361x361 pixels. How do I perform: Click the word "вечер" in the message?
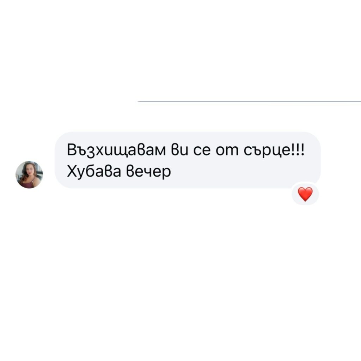point(149,172)
